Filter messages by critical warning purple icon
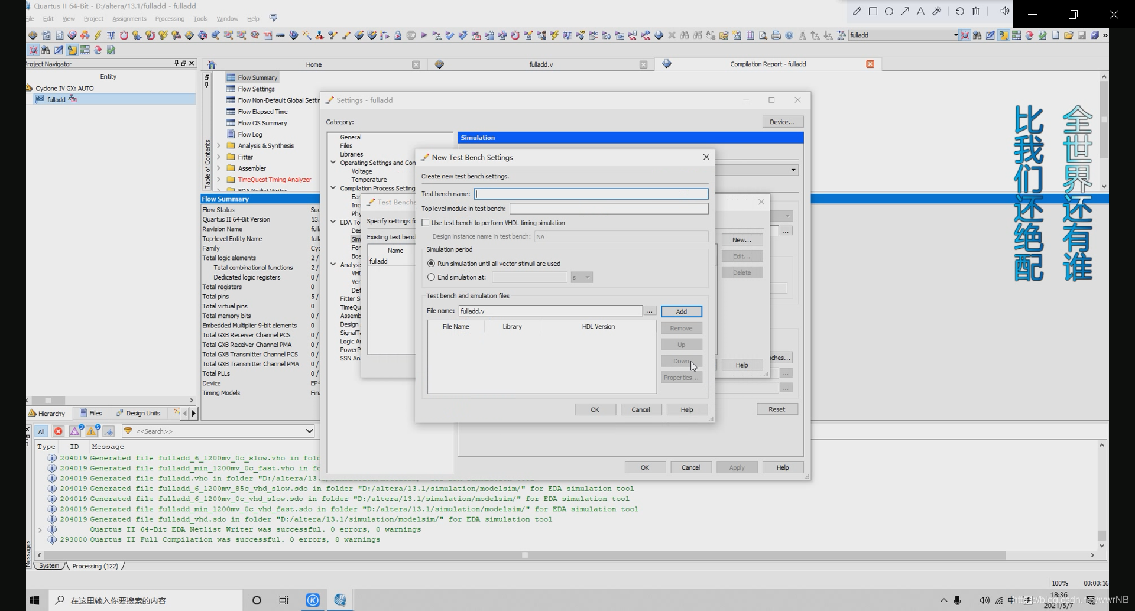The width and height of the screenshot is (1135, 611). [x=75, y=431]
